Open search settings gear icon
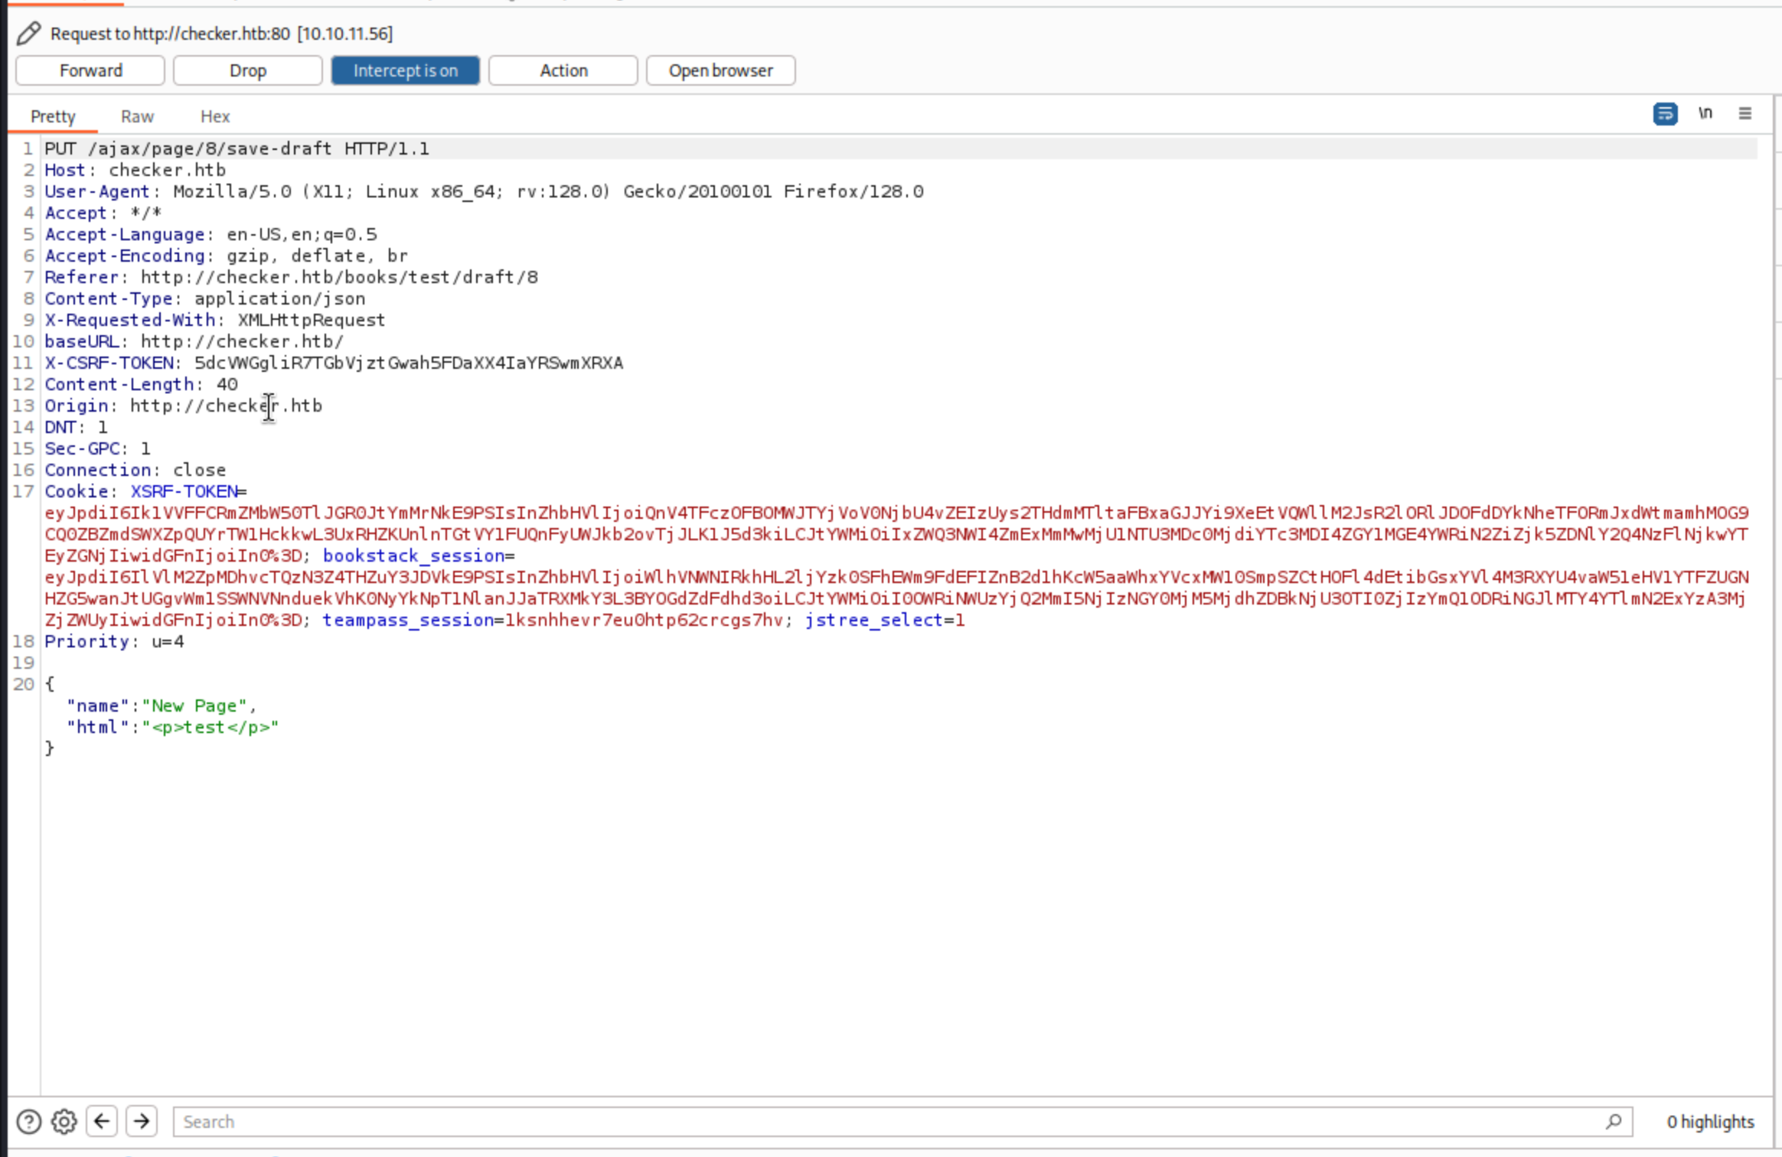The image size is (1782, 1157). (x=64, y=1121)
